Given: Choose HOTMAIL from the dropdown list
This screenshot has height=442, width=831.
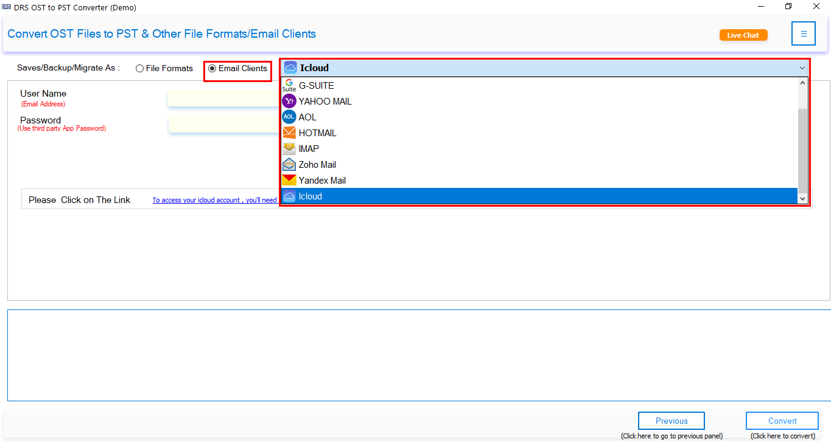Looking at the screenshot, I should tap(539, 133).
